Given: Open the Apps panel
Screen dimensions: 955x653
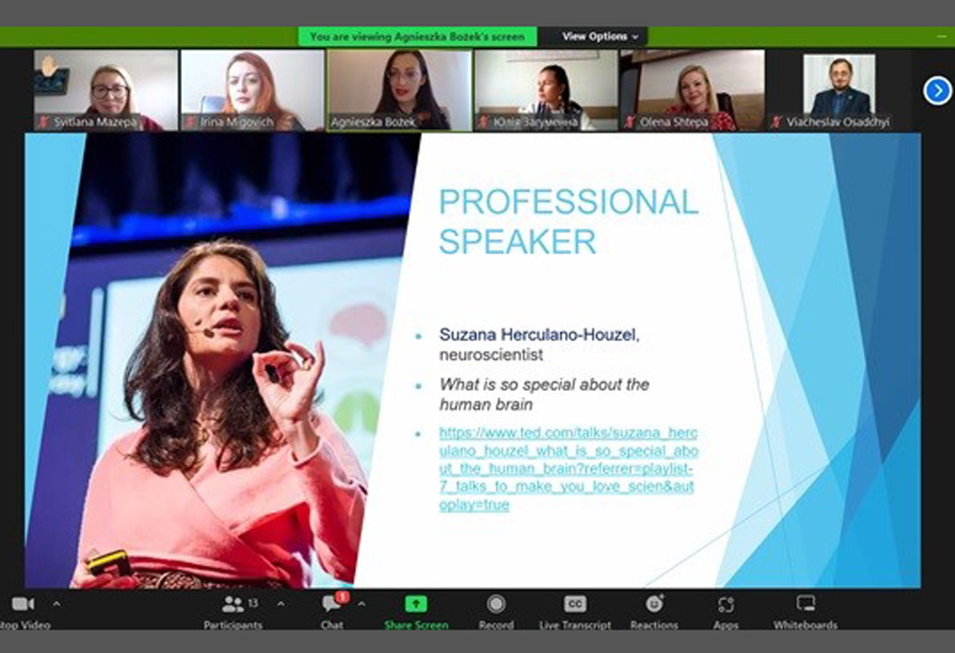Looking at the screenshot, I should pyautogui.click(x=726, y=612).
